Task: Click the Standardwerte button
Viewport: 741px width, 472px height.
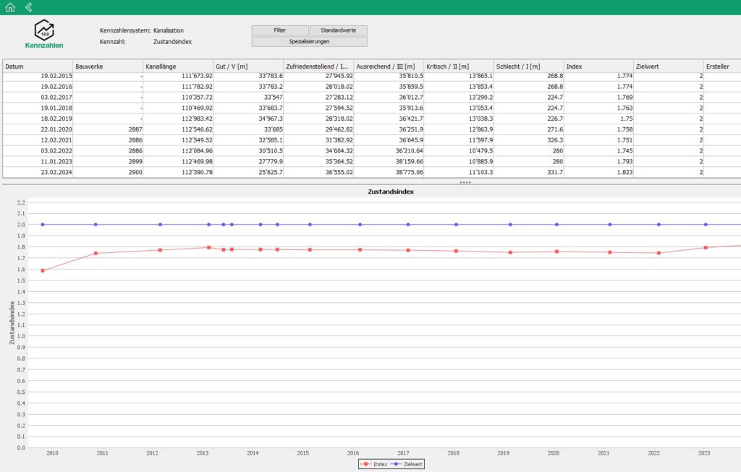Action: (x=339, y=30)
